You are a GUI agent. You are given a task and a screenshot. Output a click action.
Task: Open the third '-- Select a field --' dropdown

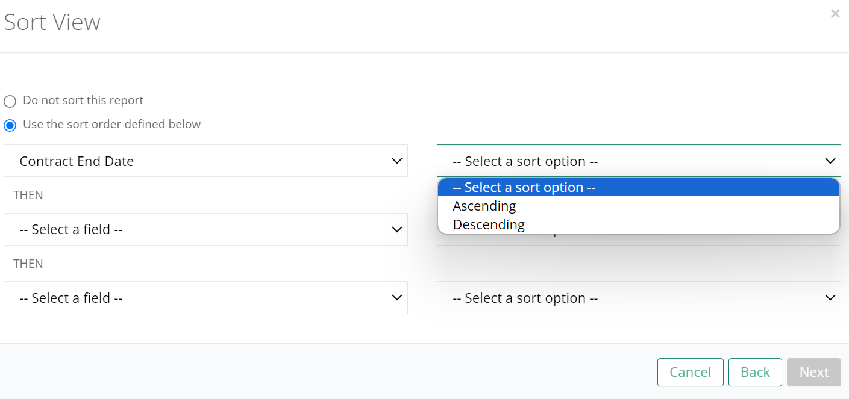(205, 298)
